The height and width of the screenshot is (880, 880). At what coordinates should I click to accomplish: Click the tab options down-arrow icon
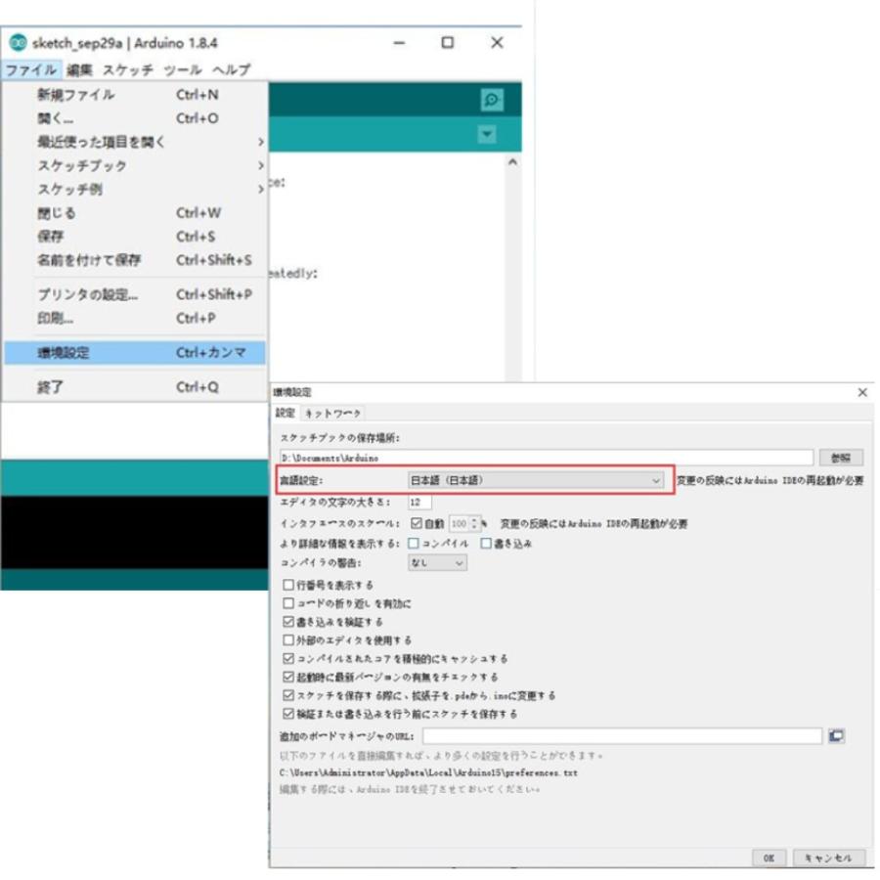click(487, 135)
